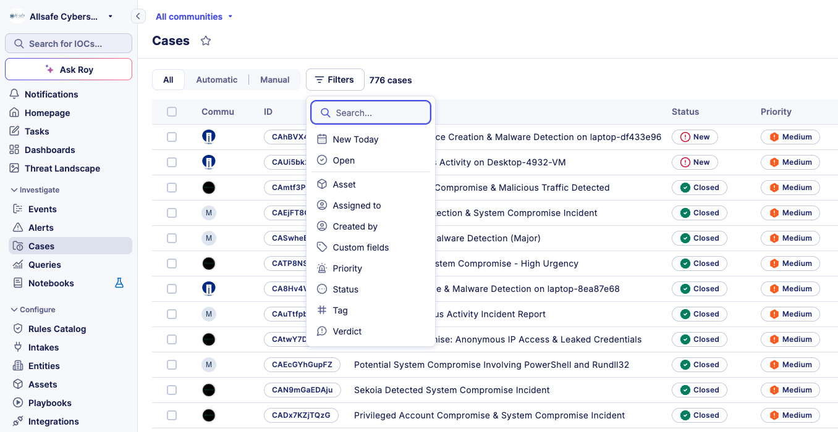Tick the checkbox on the first case row

coord(171,136)
